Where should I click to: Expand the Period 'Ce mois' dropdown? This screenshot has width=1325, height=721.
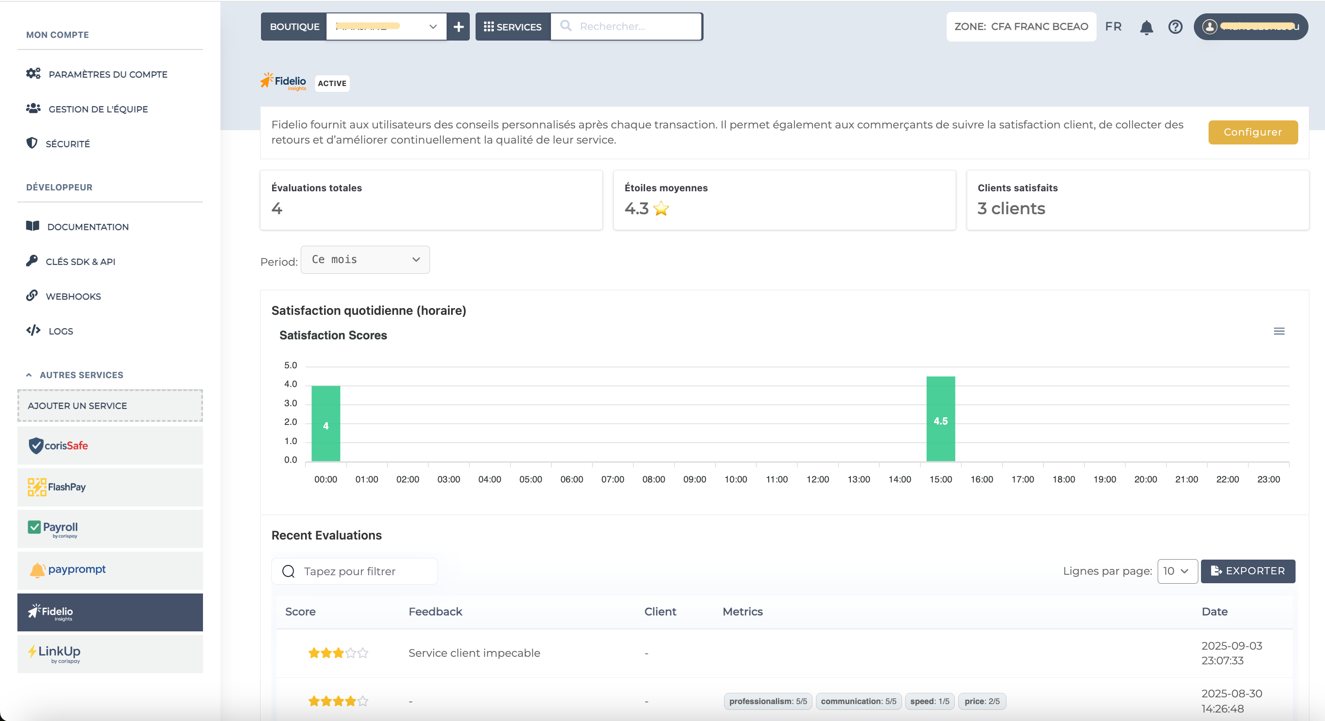(365, 260)
